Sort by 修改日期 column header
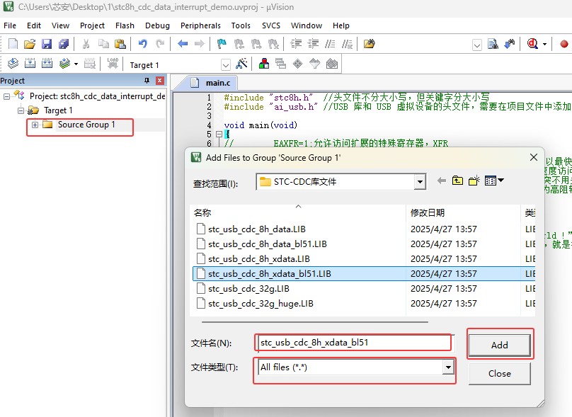Image resolution: width=572 pixels, height=417 pixels. pos(462,212)
